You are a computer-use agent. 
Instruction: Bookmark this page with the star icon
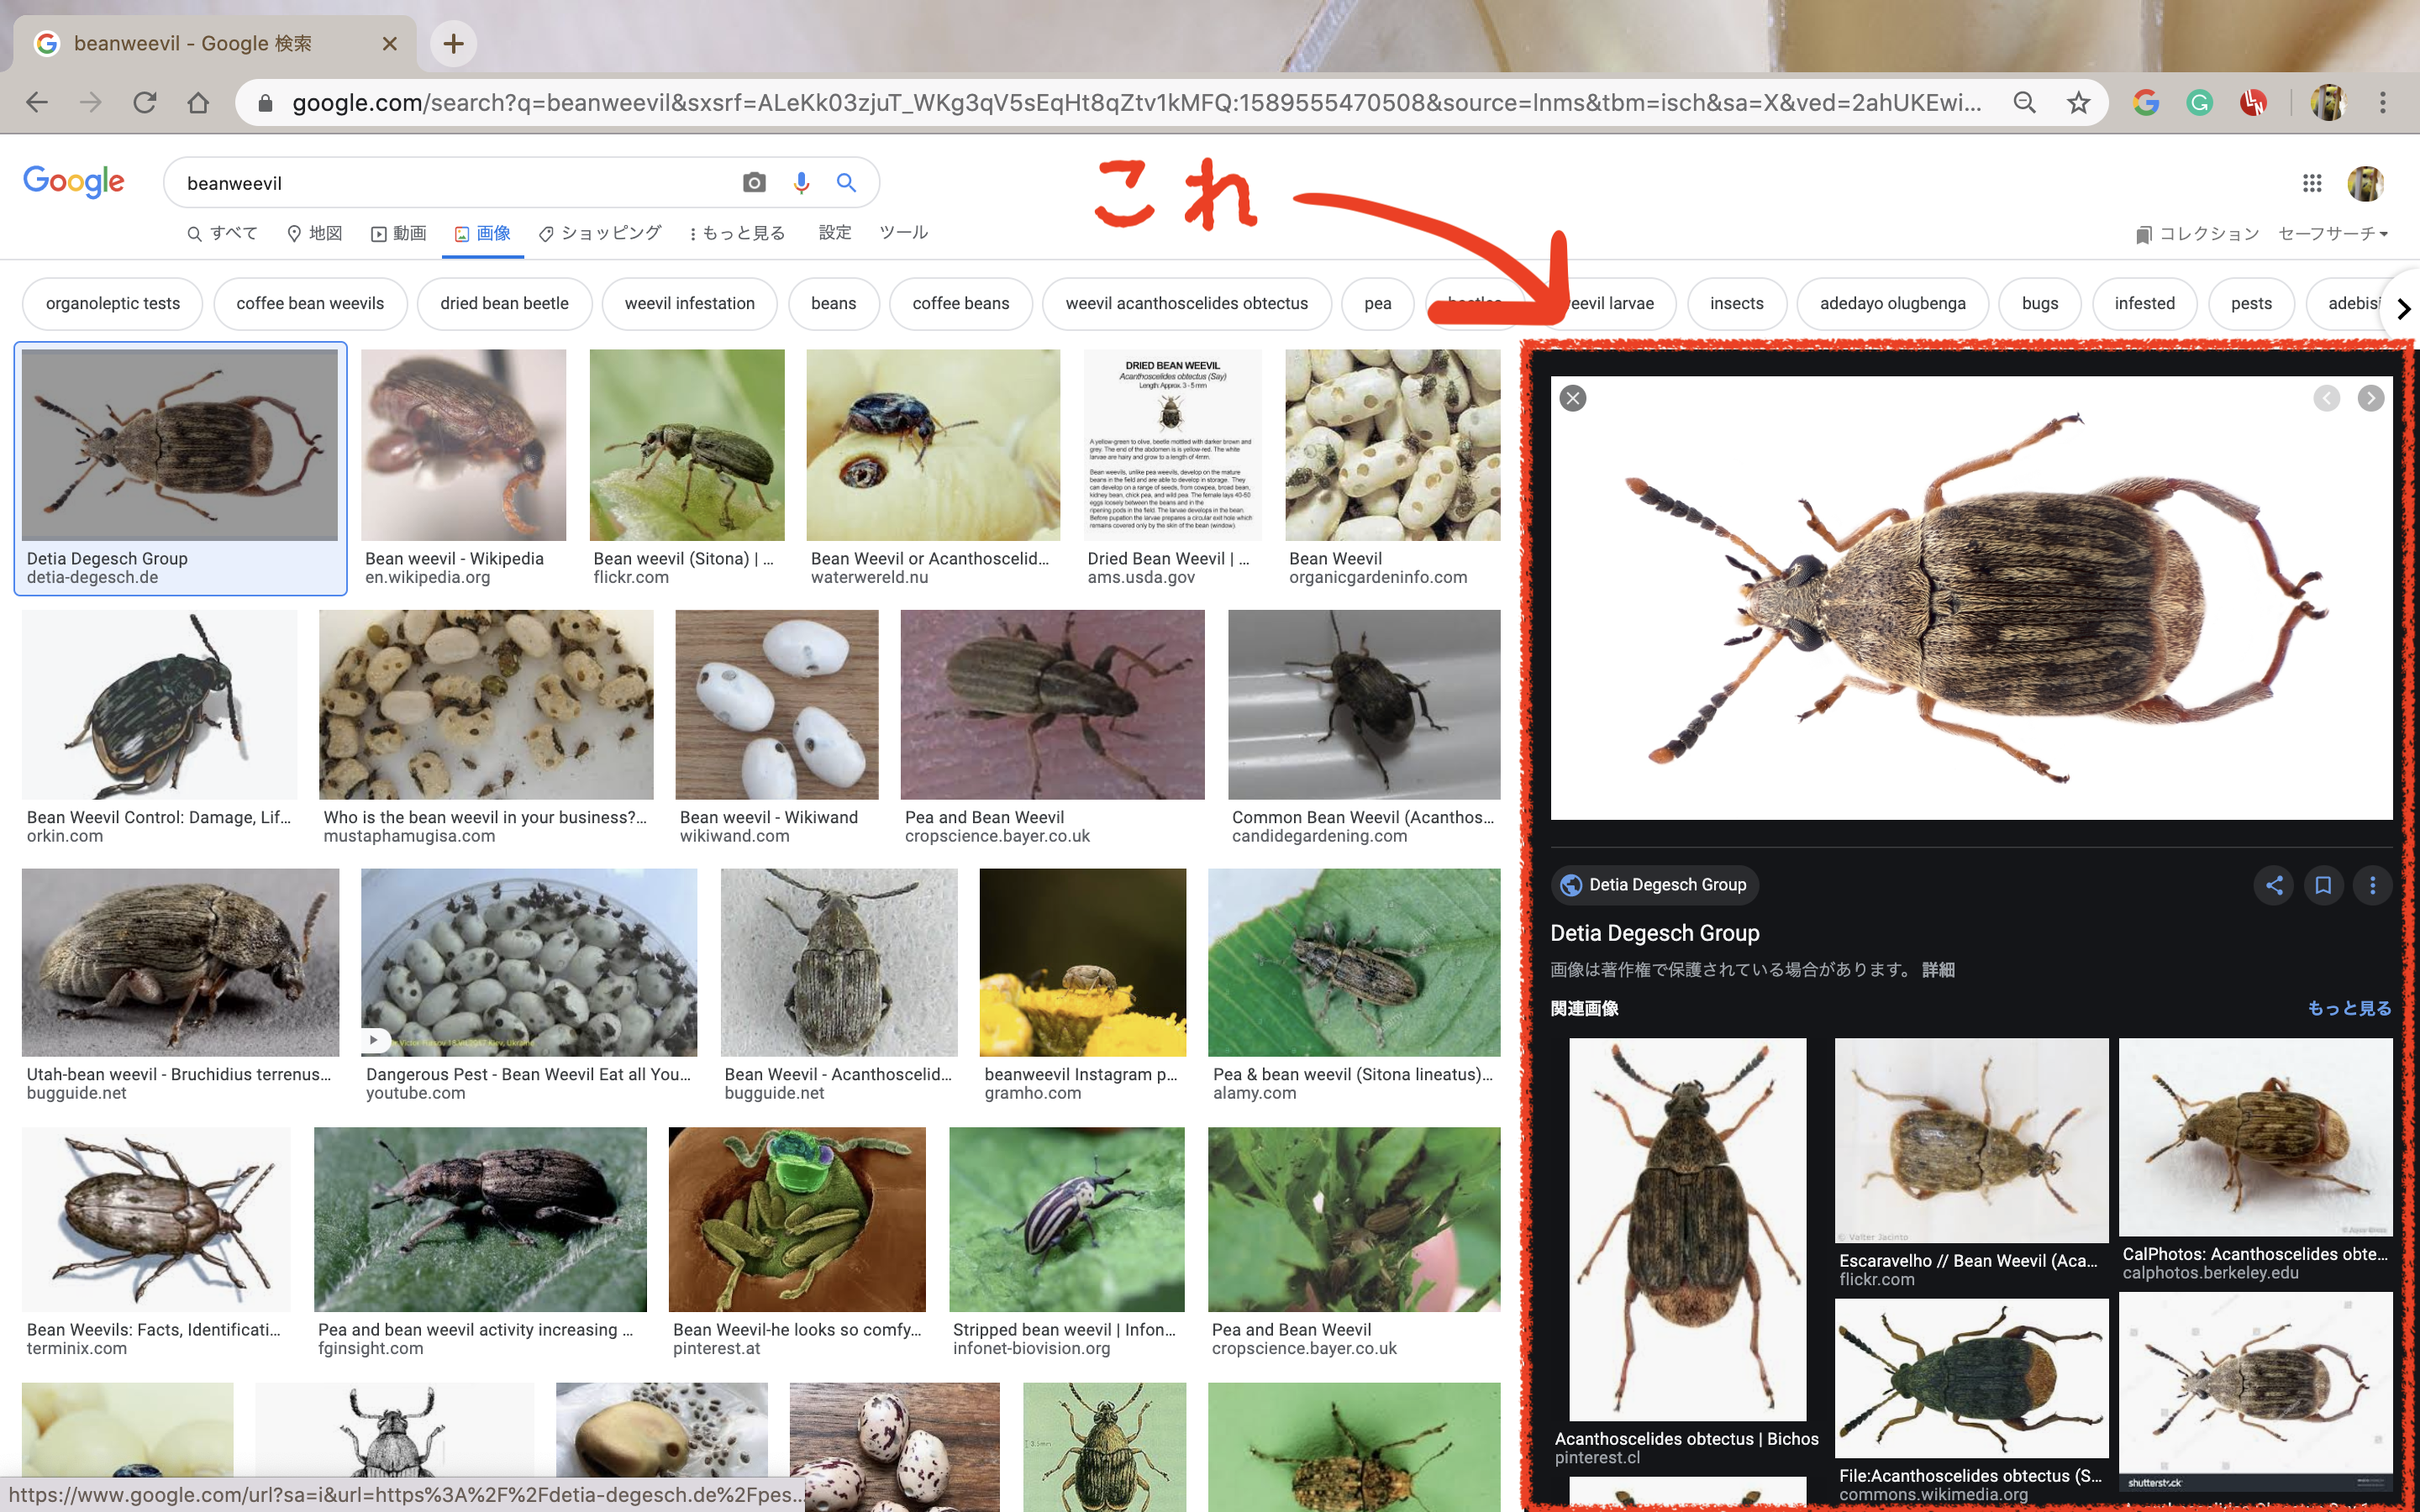point(2078,102)
